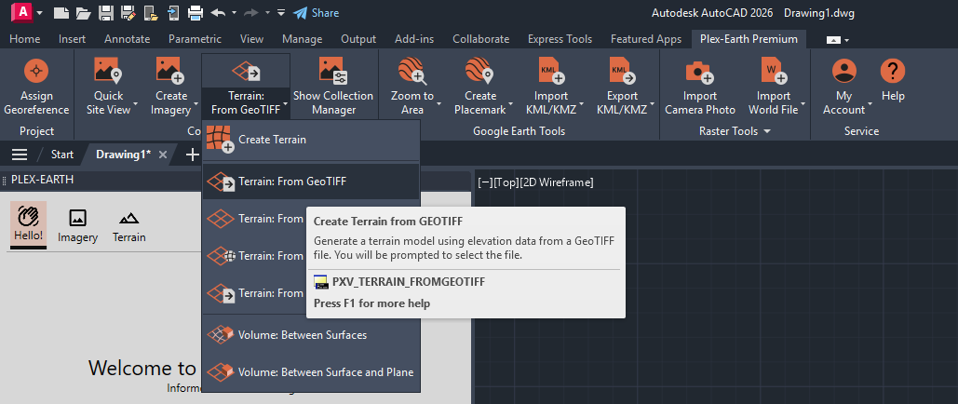958x404 pixels.
Task: Expand the Zoom to Area dropdown arrow
Action: (x=439, y=104)
